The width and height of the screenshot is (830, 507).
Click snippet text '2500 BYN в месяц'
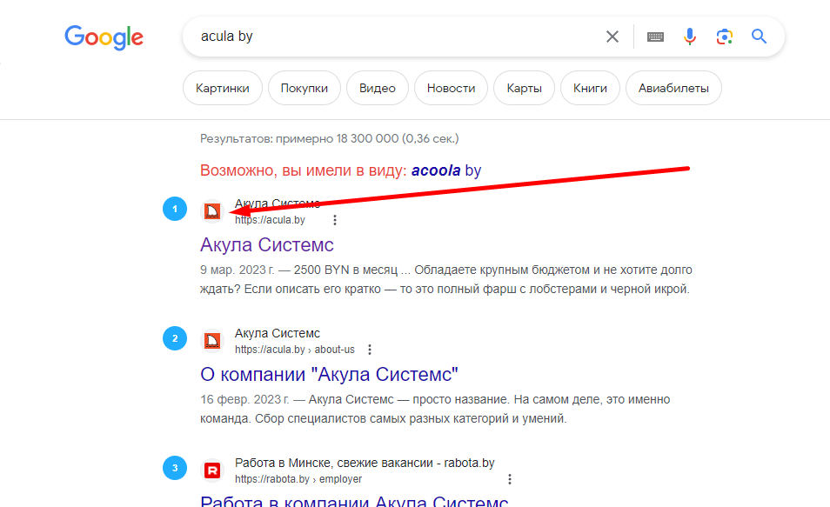click(x=345, y=270)
